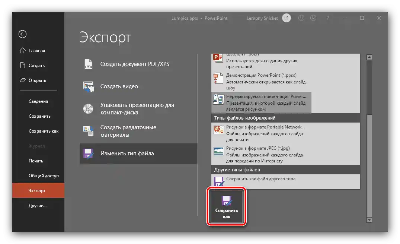
Task: Click the handouts icon (раздаточные материалы)
Action: click(x=88, y=131)
